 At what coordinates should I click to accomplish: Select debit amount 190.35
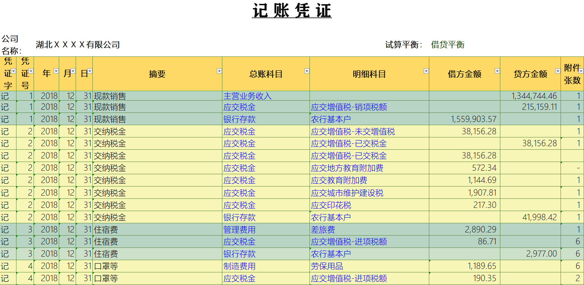pos(485,278)
